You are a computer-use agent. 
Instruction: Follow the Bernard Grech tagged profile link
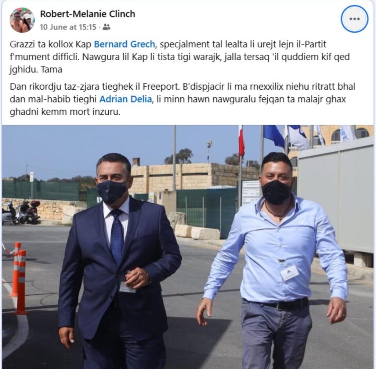(124, 44)
